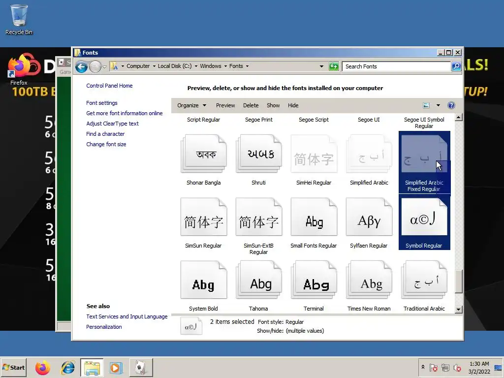Open Personalization link
The image size is (504, 378).
click(104, 327)
